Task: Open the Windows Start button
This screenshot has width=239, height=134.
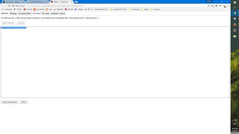Action: click(235, 2)
